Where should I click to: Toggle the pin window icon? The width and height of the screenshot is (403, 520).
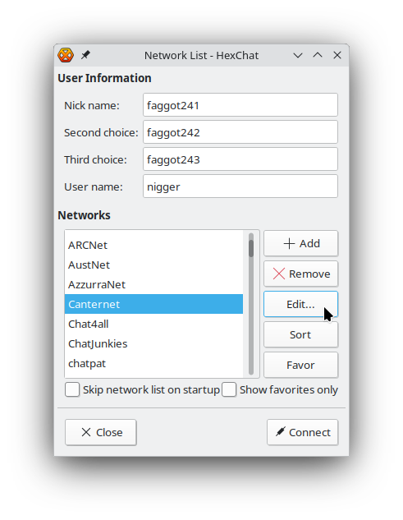click(x=85, y=55)
